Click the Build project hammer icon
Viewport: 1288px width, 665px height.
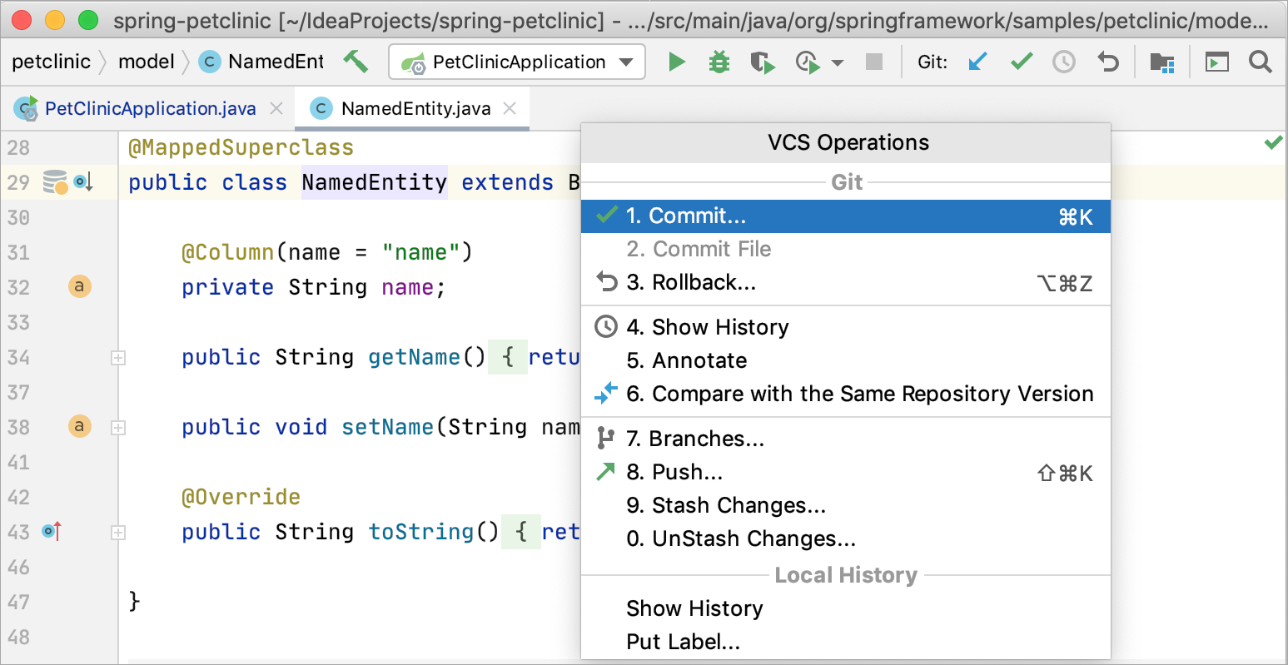(356, 62)
